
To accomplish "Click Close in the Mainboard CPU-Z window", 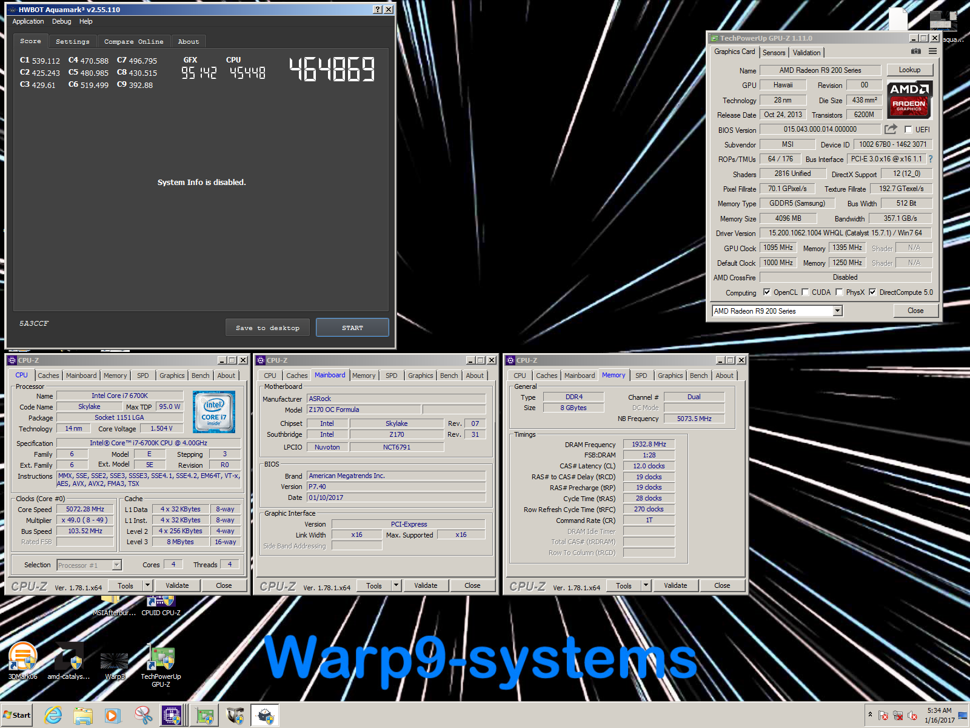I will coord(472,585).
